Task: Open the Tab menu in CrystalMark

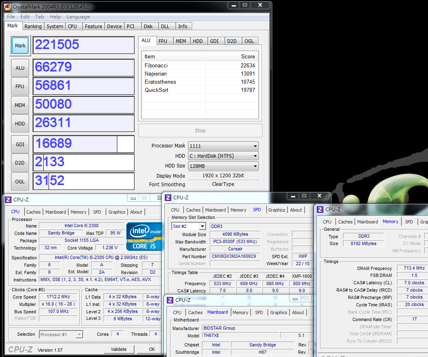Action: (x=40, y=17)
